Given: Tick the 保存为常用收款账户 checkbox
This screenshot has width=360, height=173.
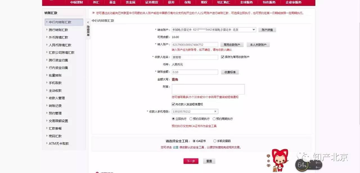Looking at the screenshot, I should [x=222, y=57].
